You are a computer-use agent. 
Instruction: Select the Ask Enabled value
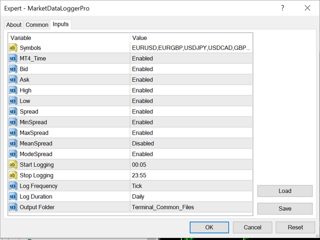coord(142,79)
